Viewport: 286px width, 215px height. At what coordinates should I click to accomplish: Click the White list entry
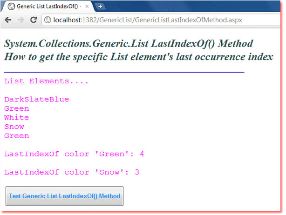click(17, 118)
